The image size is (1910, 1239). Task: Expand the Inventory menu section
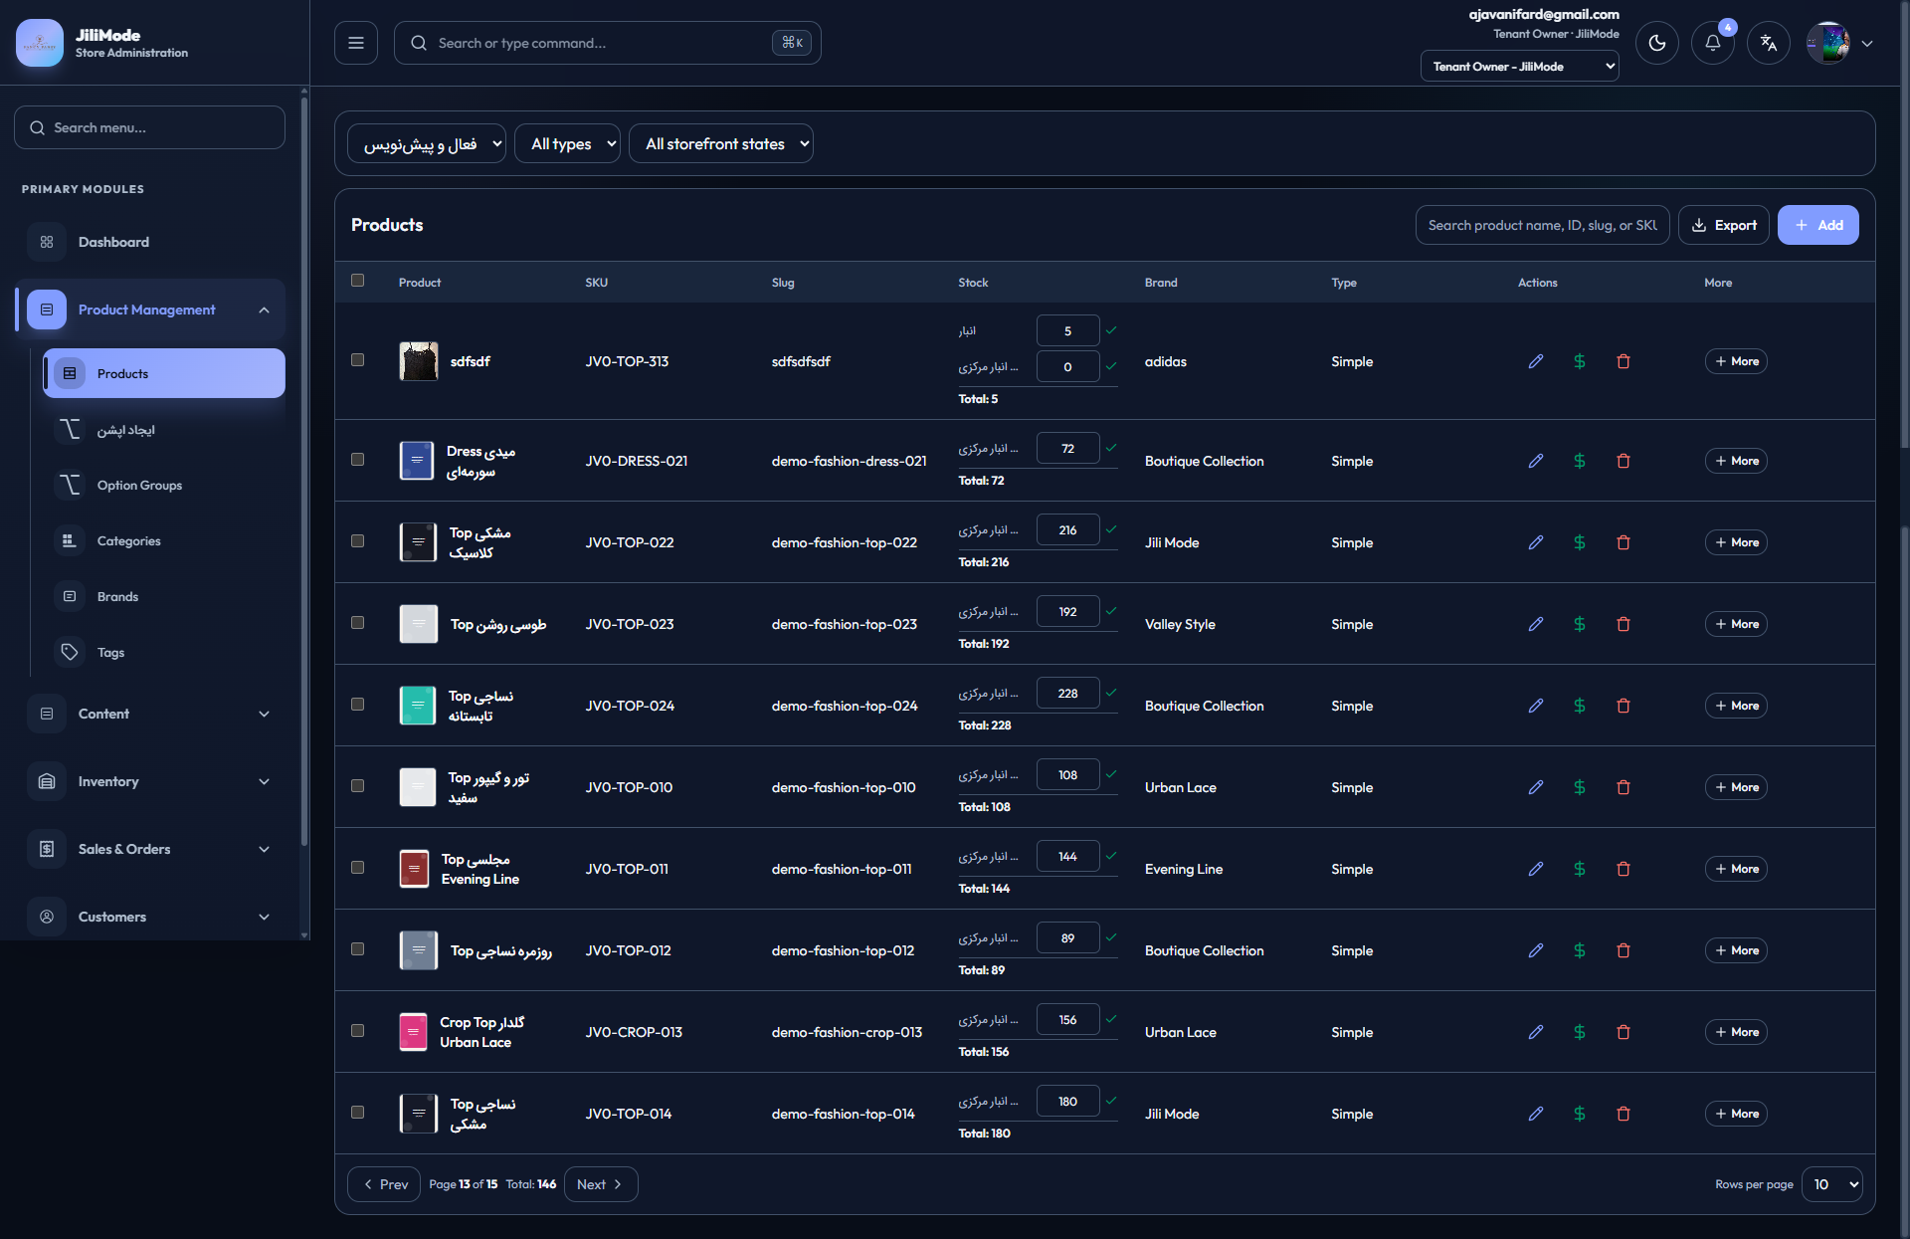(x=149, y=781)
